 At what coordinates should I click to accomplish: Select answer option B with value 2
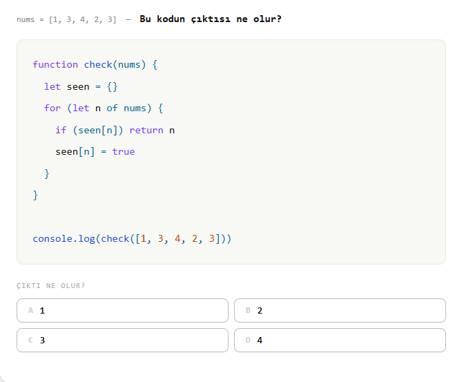point(340,310)
